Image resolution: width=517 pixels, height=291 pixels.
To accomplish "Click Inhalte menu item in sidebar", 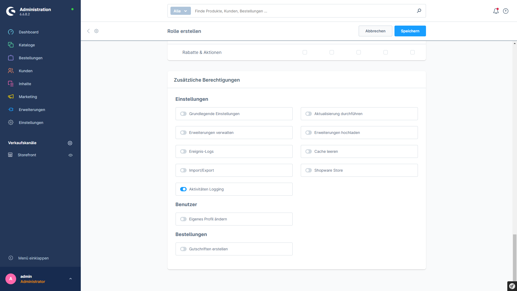I will [24, 84].
